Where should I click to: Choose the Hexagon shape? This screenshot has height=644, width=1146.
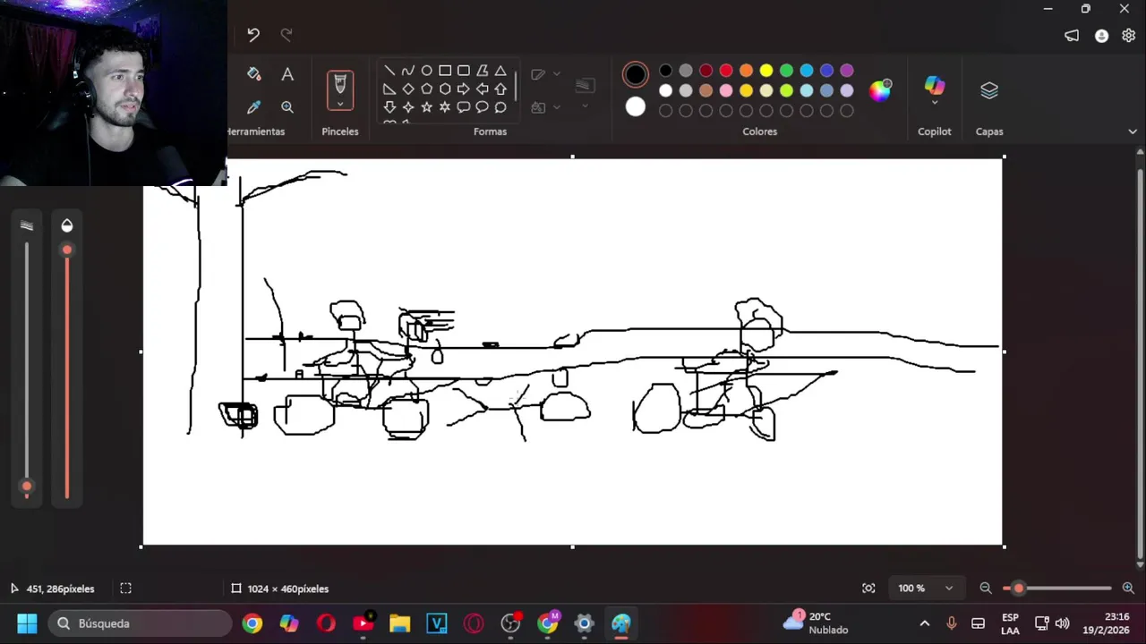click(x=445, y=89)
